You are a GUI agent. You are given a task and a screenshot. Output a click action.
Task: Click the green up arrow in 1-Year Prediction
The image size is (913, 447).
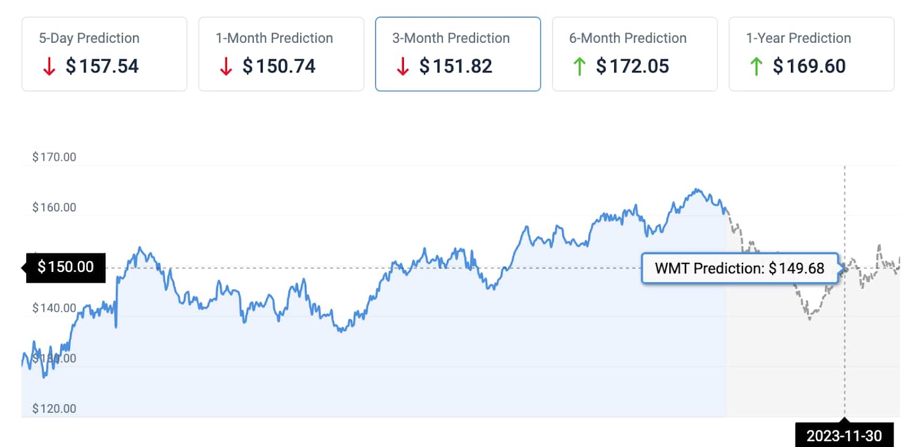pyautogui.click(x=756, y=66)
